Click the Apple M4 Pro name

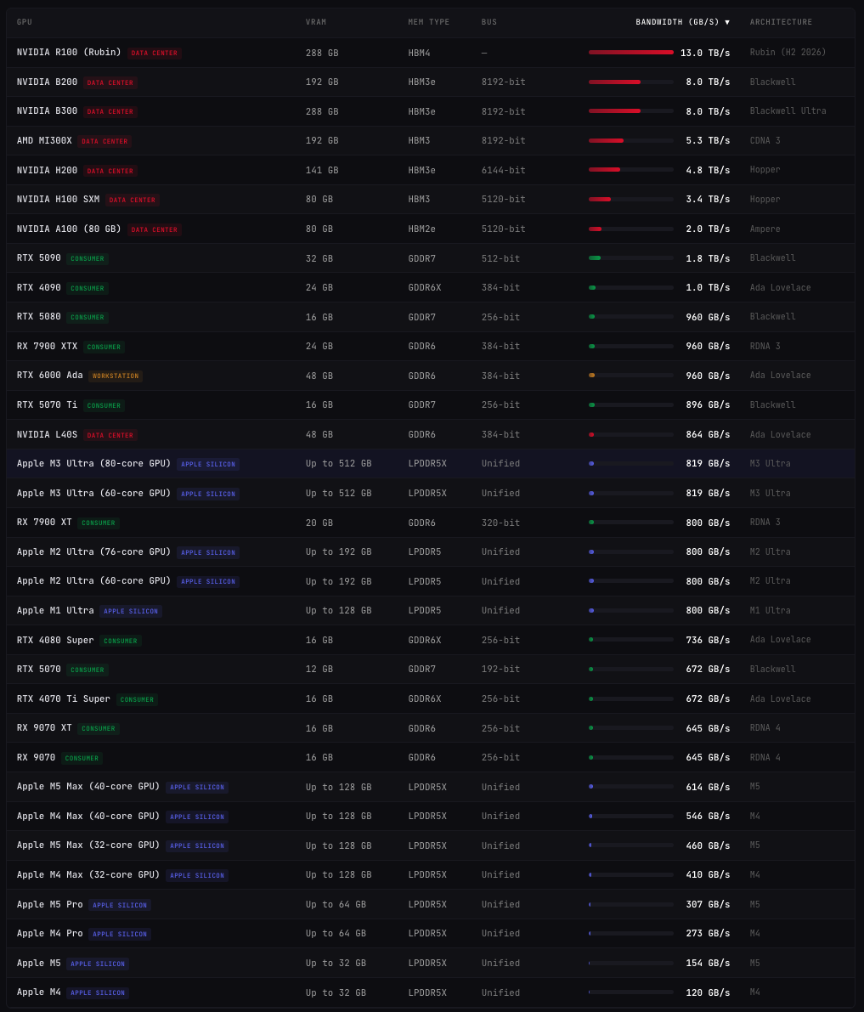[49, 934]
